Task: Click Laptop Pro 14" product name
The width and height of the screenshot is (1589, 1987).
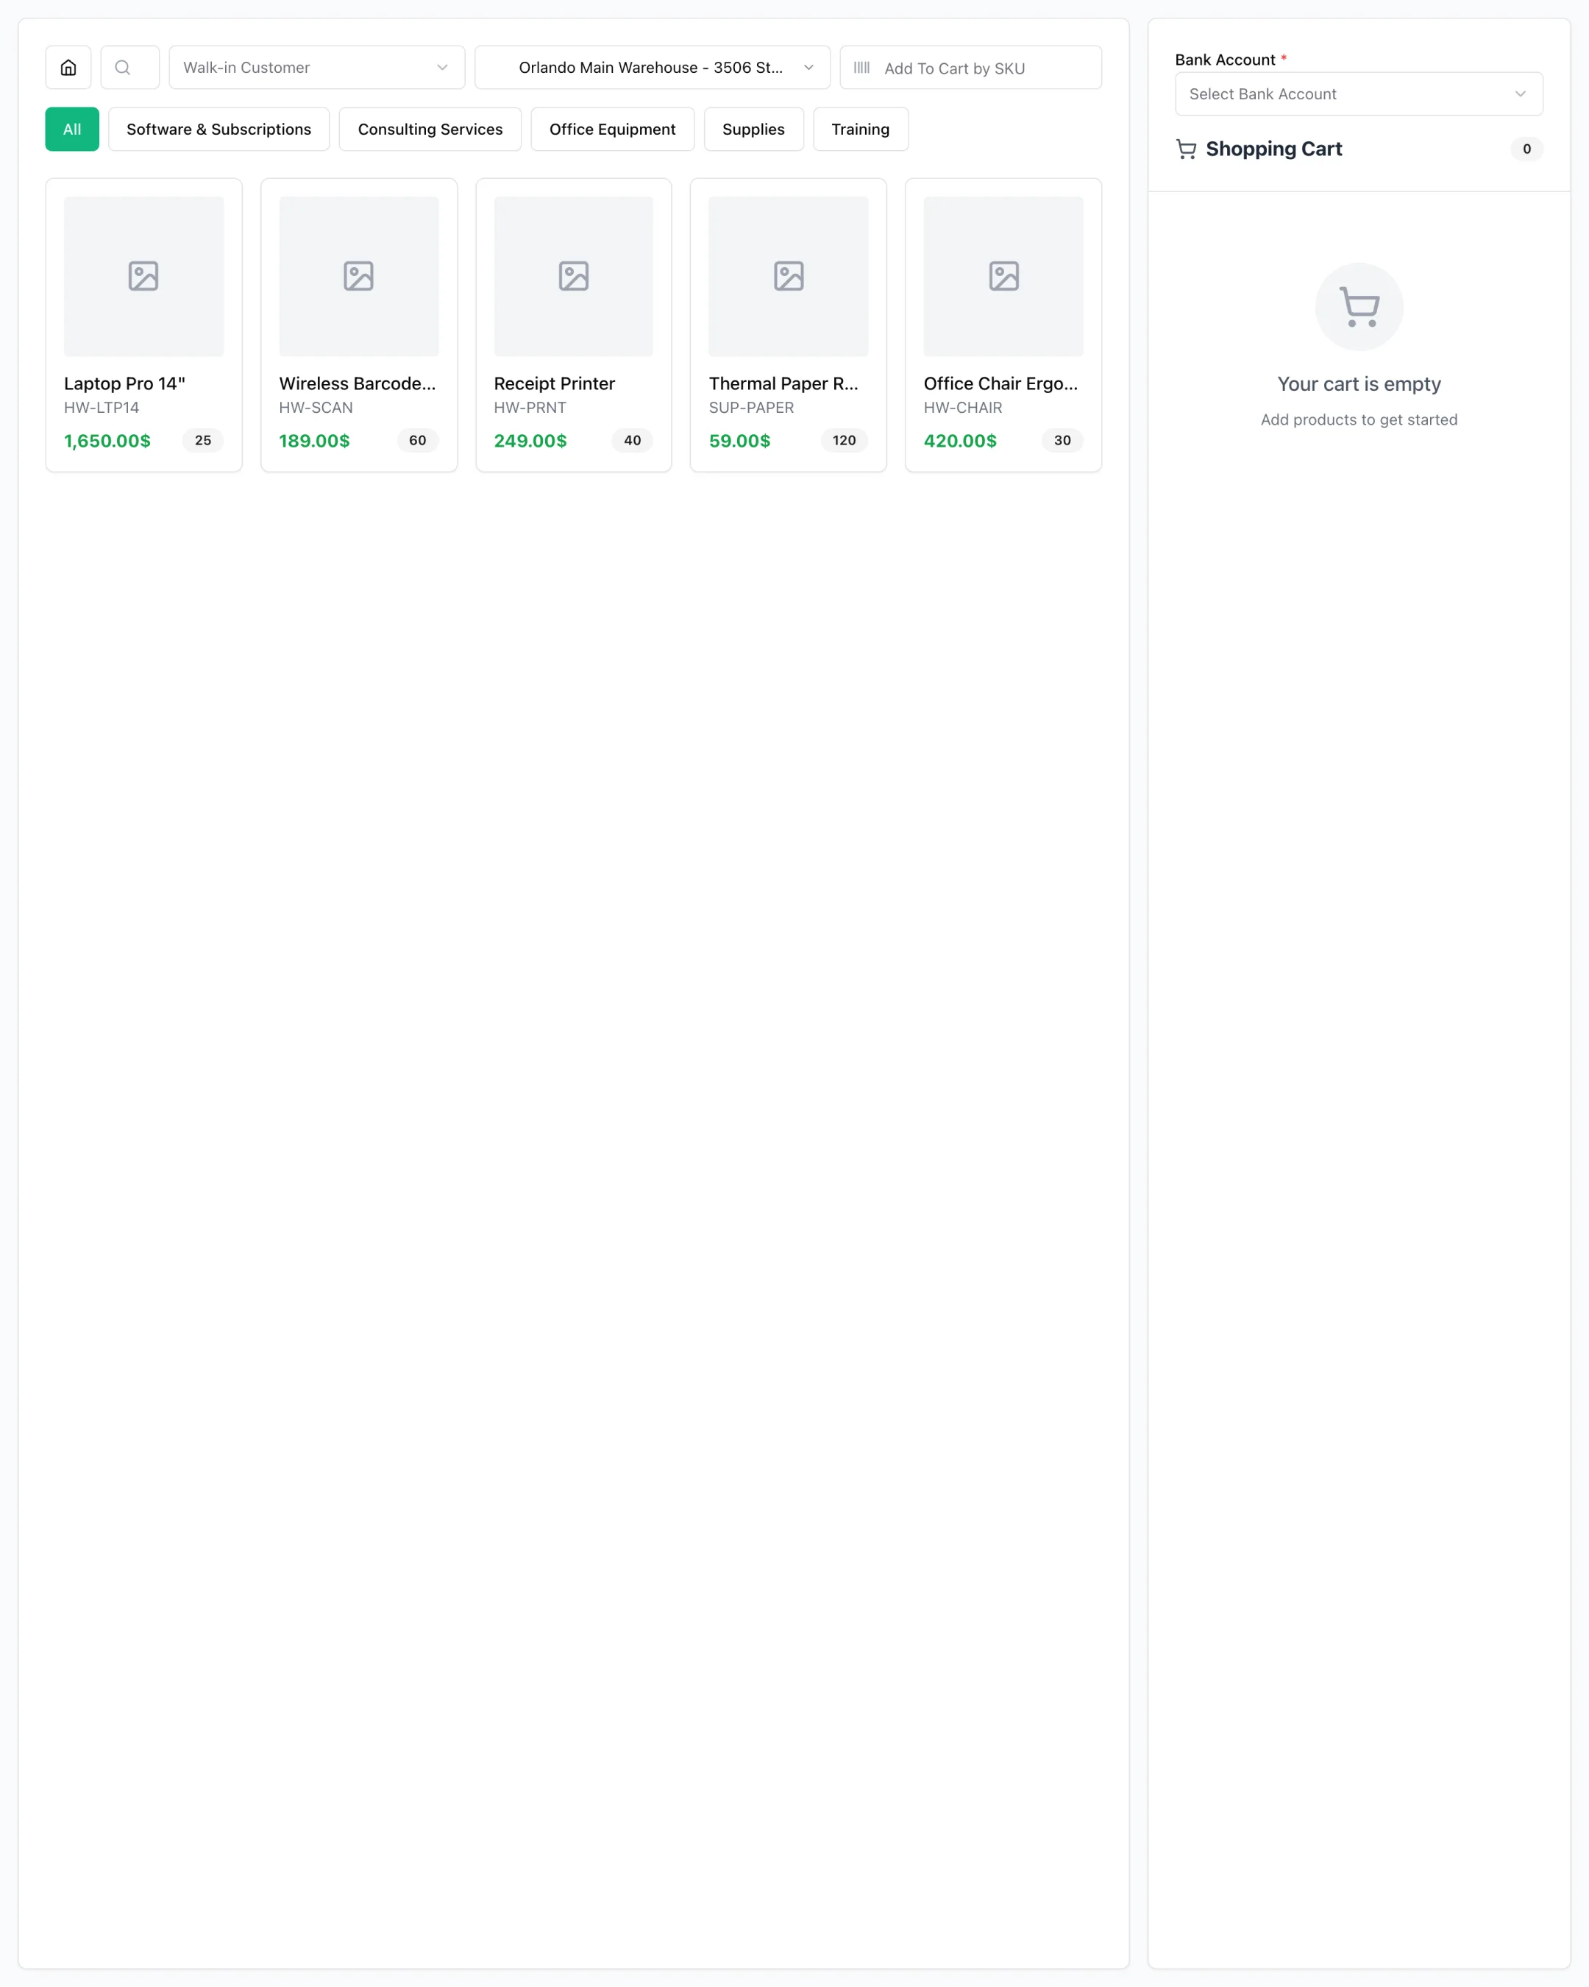Action: [x=125, y=383]
